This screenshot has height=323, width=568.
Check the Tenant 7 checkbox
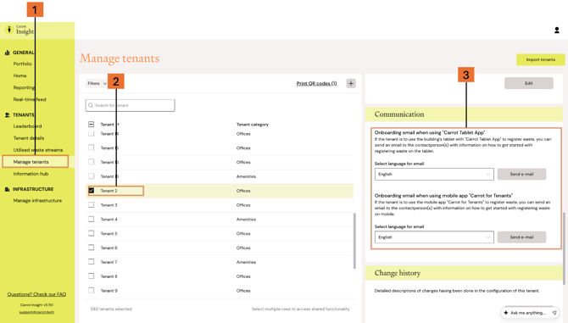[x=92, y=262]
